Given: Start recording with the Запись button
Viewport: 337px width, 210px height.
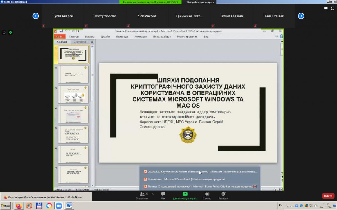Looking at the screenshot, I should (207, 196).
